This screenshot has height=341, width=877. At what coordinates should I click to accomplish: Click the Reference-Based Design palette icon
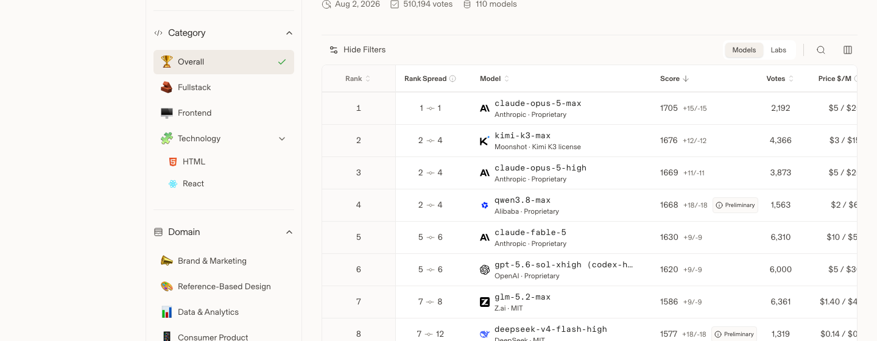pyautogui.click(x=166, y=286)
